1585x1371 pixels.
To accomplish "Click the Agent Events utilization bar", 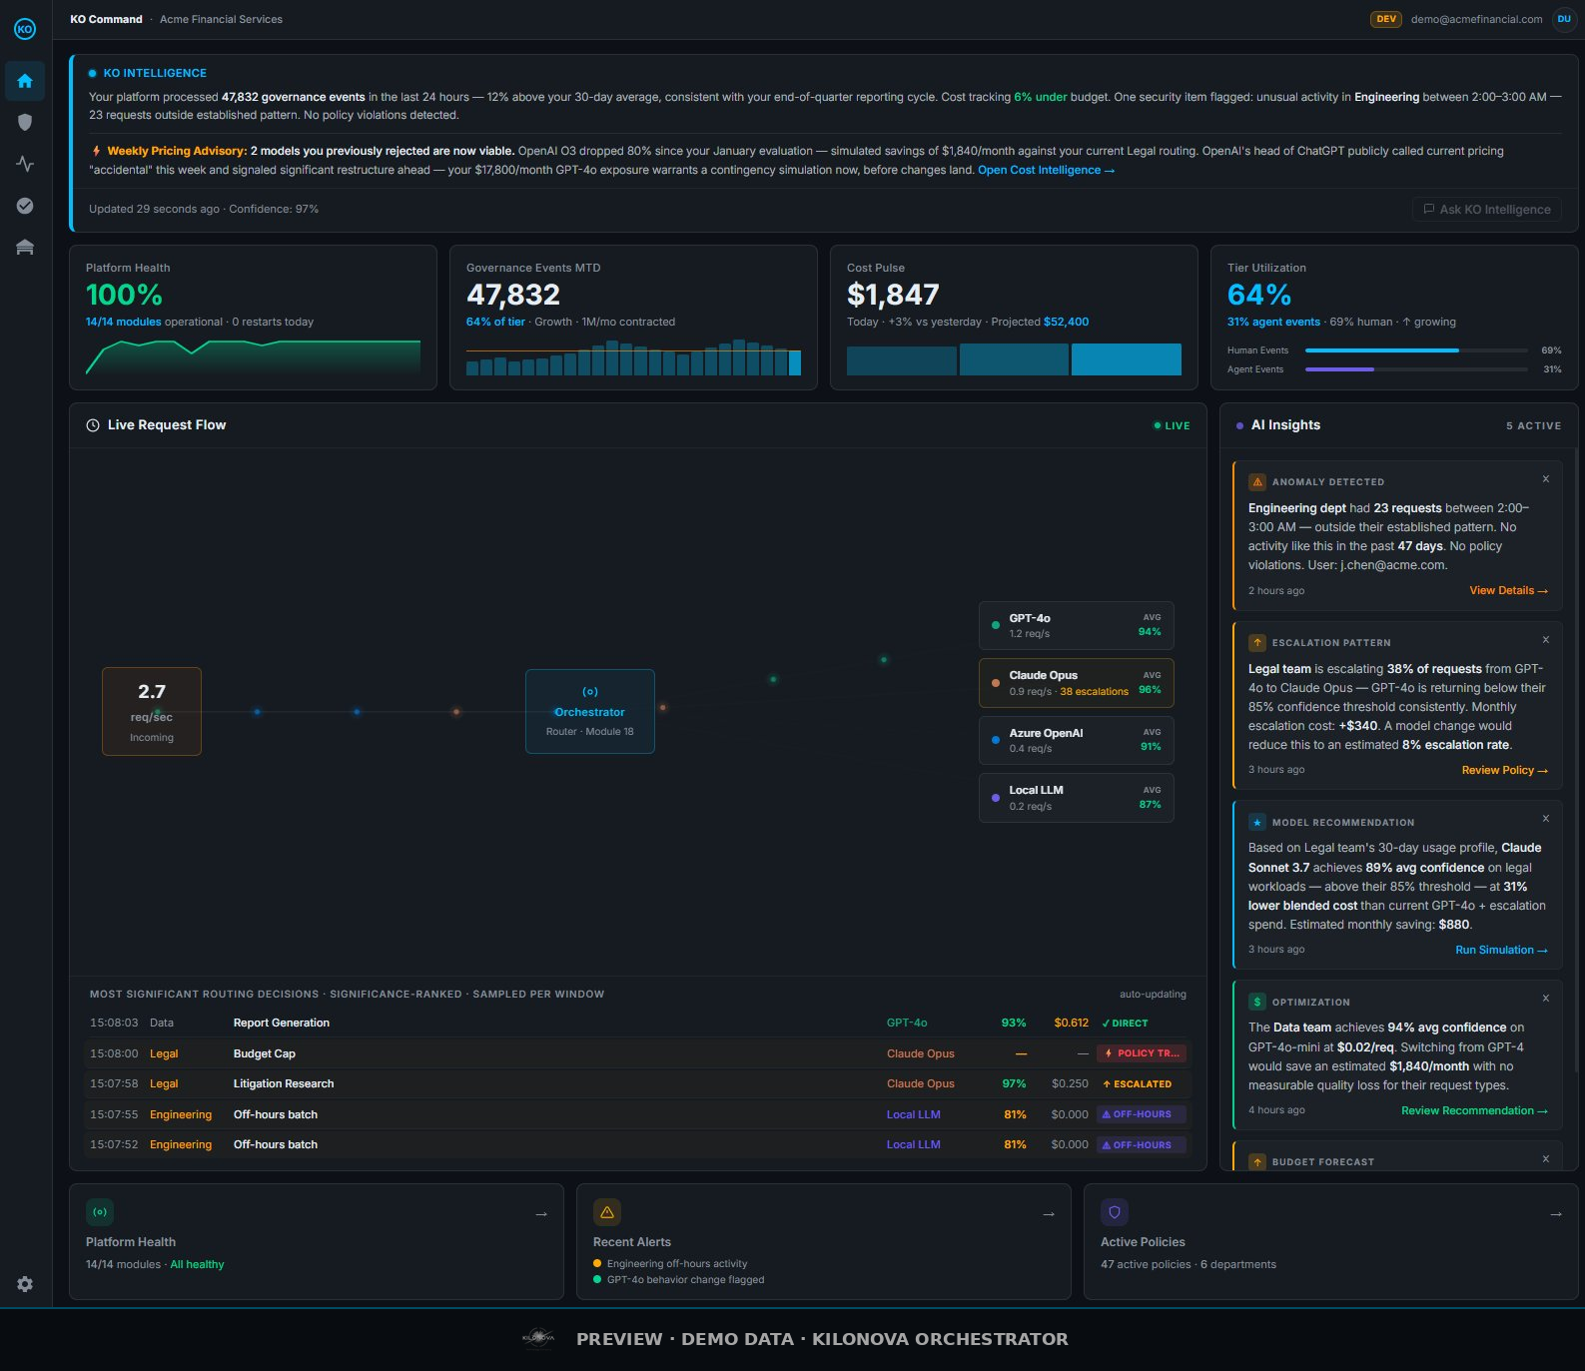I will point(1416,369).
